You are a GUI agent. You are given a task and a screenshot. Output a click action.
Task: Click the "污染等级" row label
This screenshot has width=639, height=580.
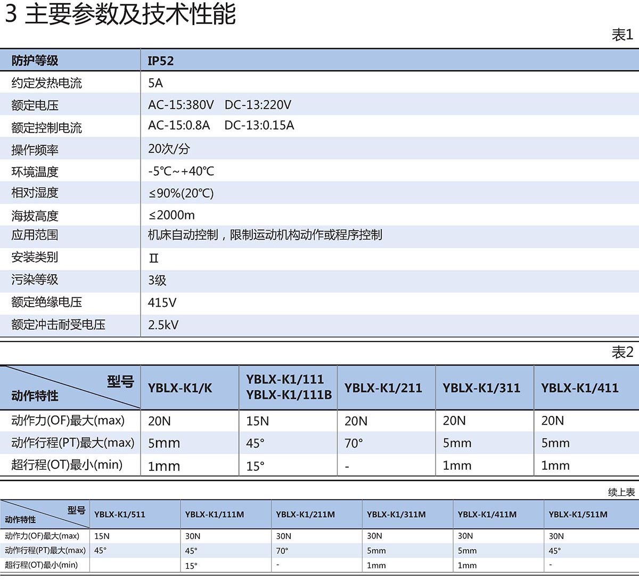(x=35, y=280)
